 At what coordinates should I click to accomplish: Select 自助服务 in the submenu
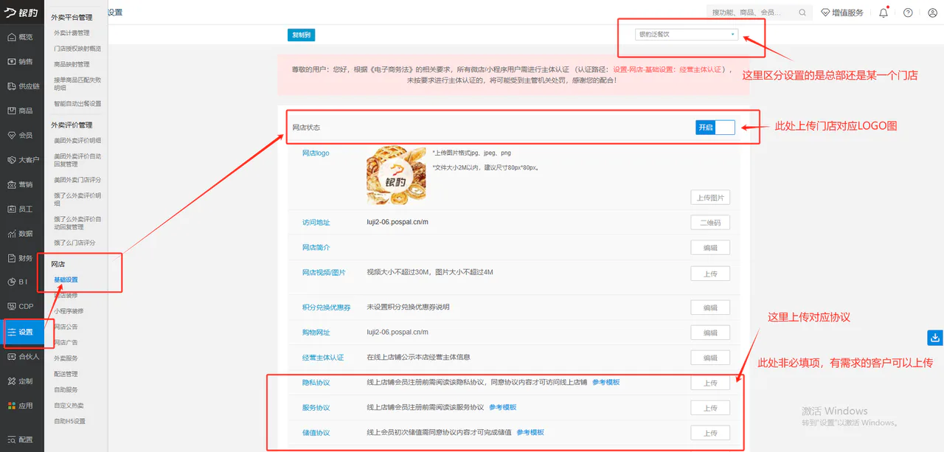[x=66, y=389]
